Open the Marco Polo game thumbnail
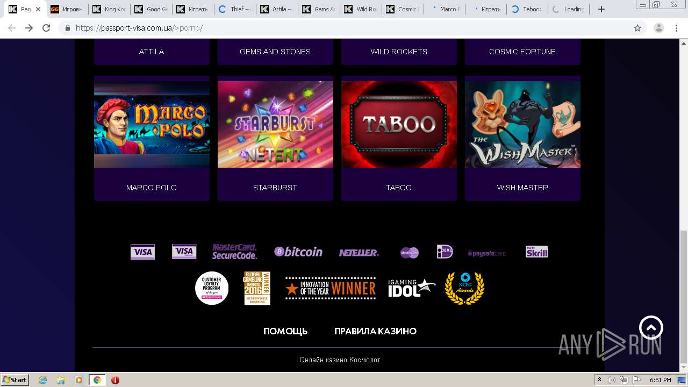The width and height of the screenshot is (688, 387). tap(152, 124)
